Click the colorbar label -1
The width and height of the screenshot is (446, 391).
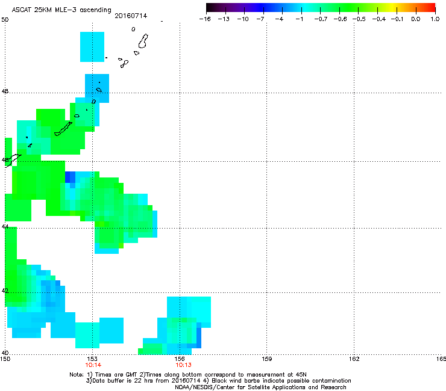coord(299,19)
